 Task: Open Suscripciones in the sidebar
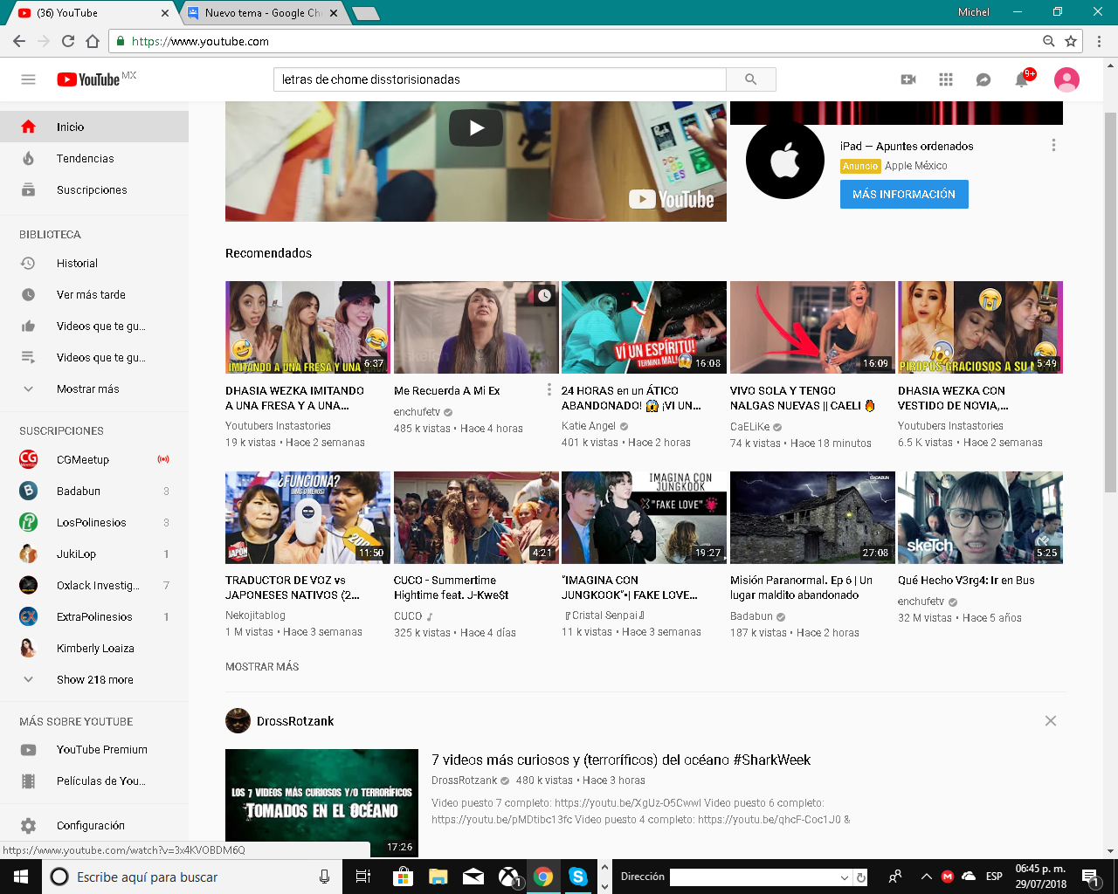(x=94, y=190)
